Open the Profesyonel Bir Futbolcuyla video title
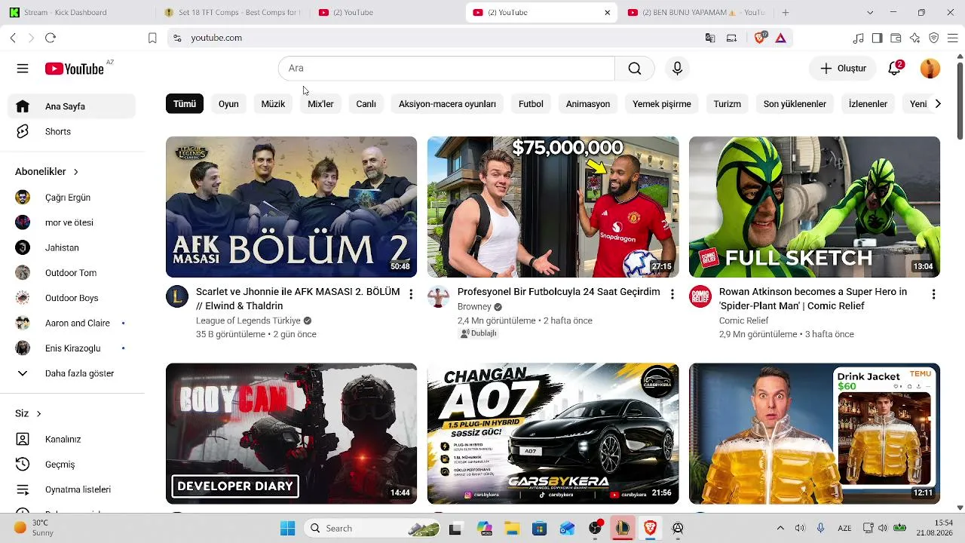 559,292
